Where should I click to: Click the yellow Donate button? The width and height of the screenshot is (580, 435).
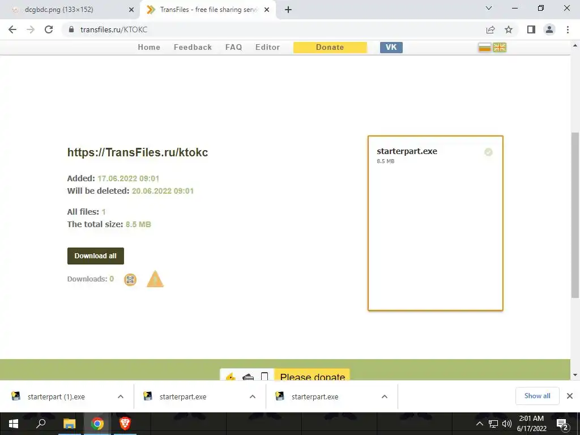(x=330, y=48)
